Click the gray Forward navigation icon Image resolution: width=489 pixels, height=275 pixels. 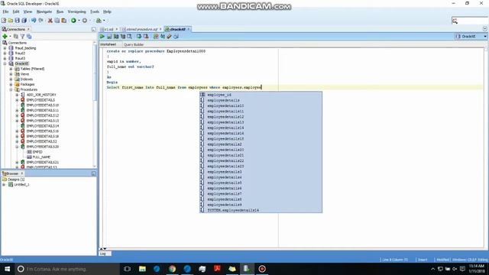[85, 21]
